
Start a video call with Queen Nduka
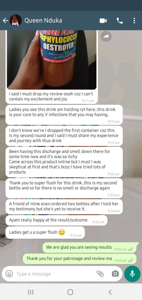103,21
